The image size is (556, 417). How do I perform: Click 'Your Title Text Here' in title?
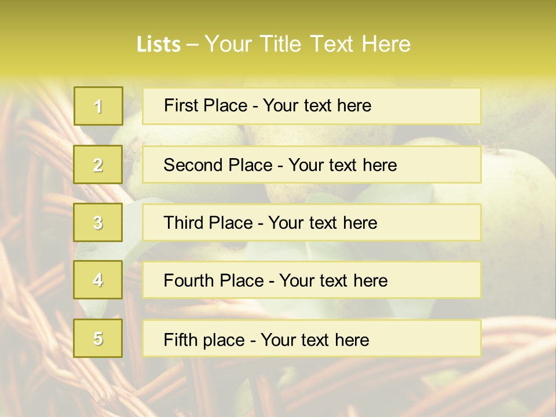tap(308, 44)
